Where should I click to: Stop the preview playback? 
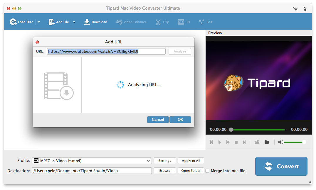236,142
